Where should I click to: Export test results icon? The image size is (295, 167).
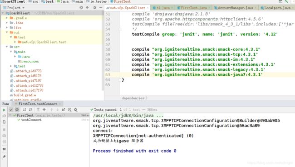pyautogui.click(x=64, y=110)
